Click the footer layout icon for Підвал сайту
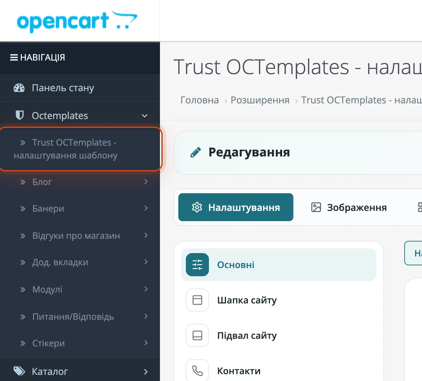Image resolution: width=422 pixels, height=381 pixels. pos(197,335)
